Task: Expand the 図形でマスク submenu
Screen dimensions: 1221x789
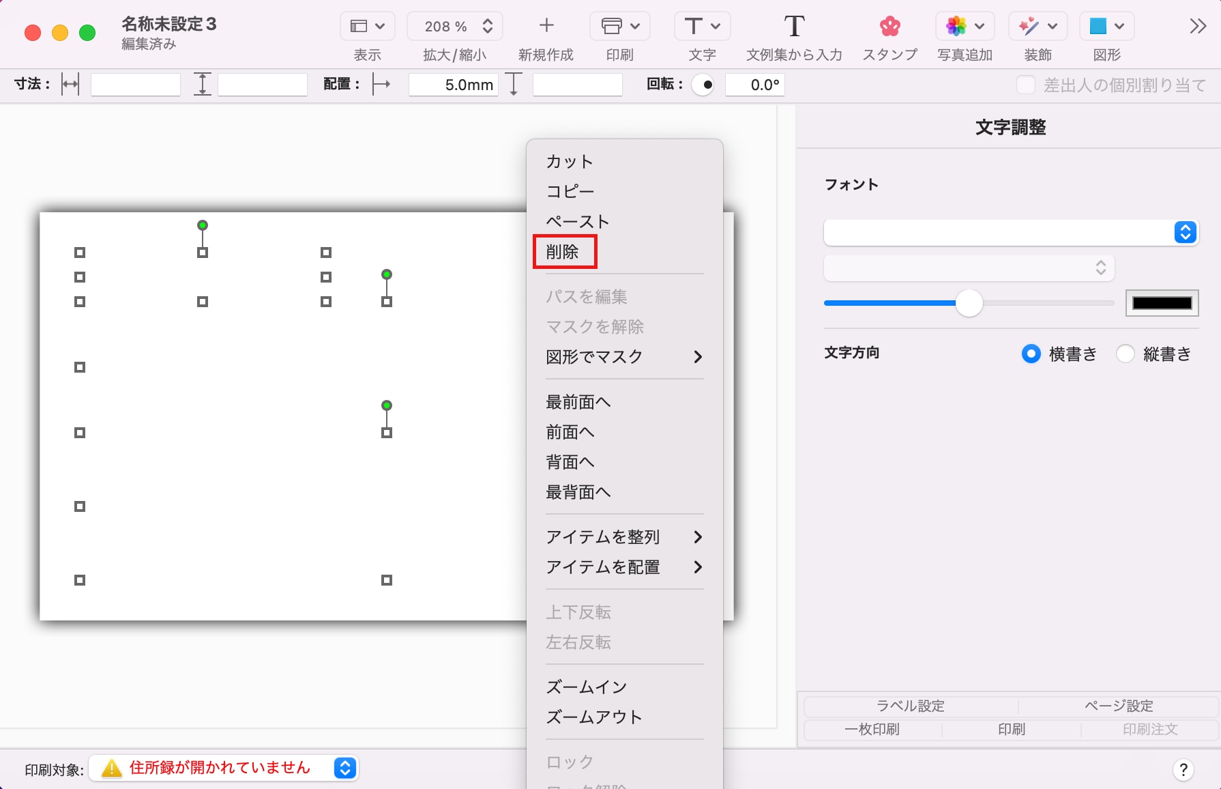Action: tap(697, 357)
